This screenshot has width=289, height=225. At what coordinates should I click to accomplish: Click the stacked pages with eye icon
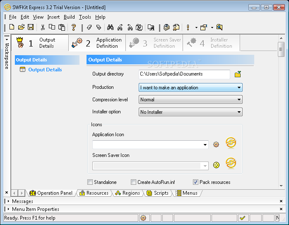(x=166, y=27)
